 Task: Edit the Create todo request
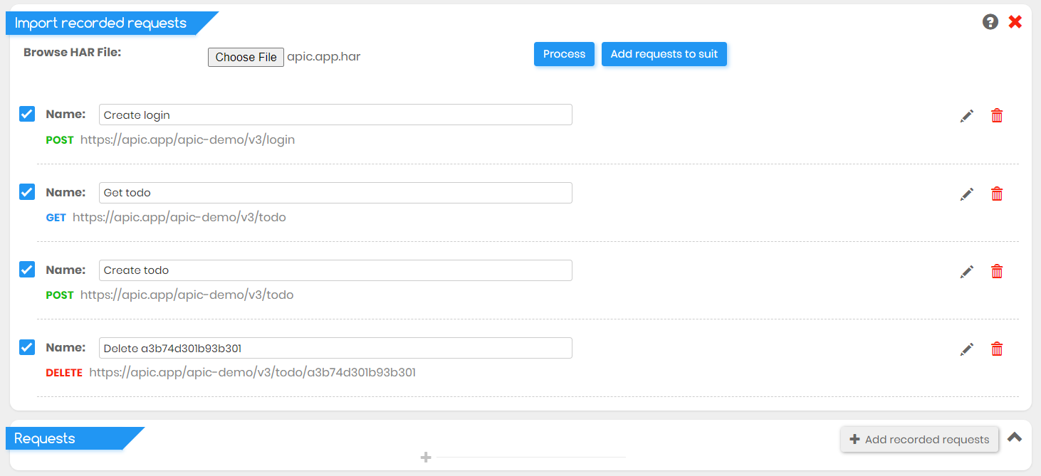point(966,271)
